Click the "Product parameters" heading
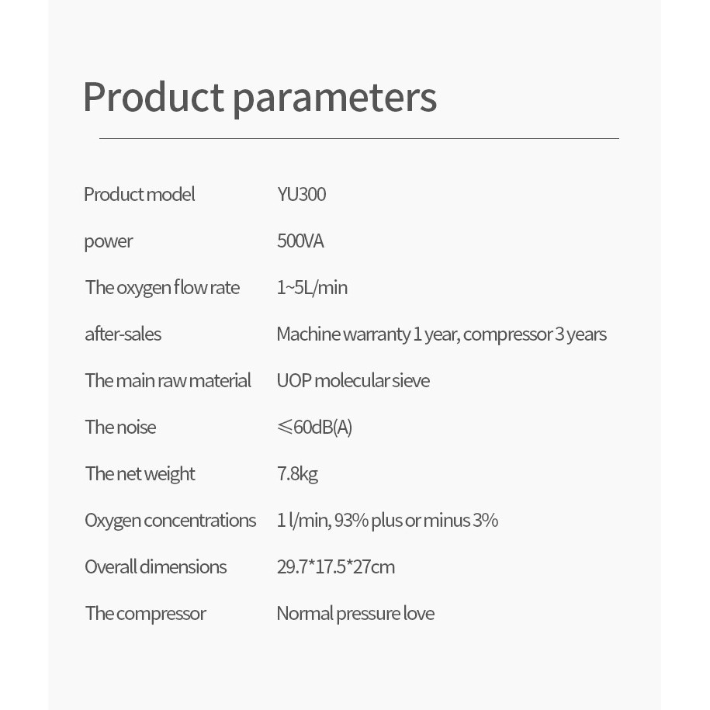Screen dimensions: 710x710 pos(259,98)
